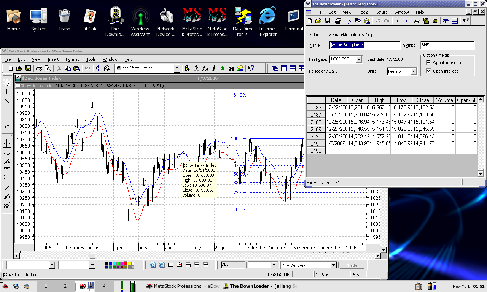Open the Tools menu in DownLoader

tap(363, 12)
